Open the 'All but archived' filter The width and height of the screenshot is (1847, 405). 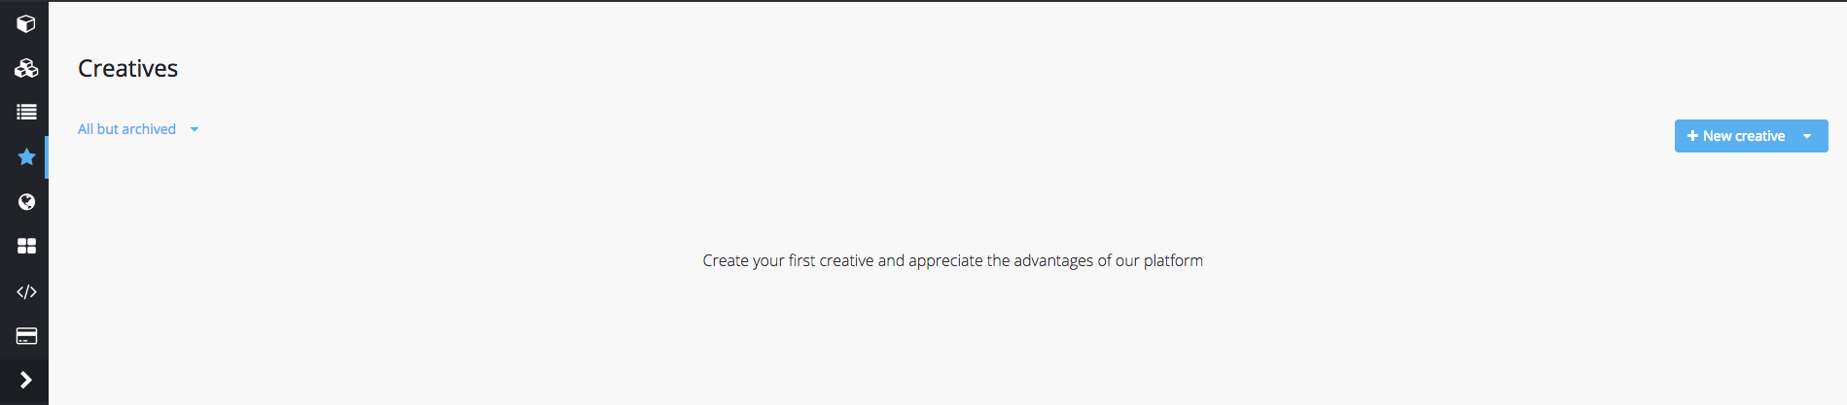pos(126,129)
